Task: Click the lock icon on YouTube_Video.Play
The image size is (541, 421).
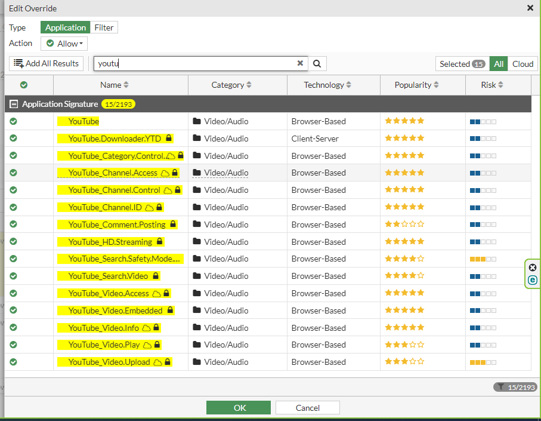Action: tap(157, 345)
